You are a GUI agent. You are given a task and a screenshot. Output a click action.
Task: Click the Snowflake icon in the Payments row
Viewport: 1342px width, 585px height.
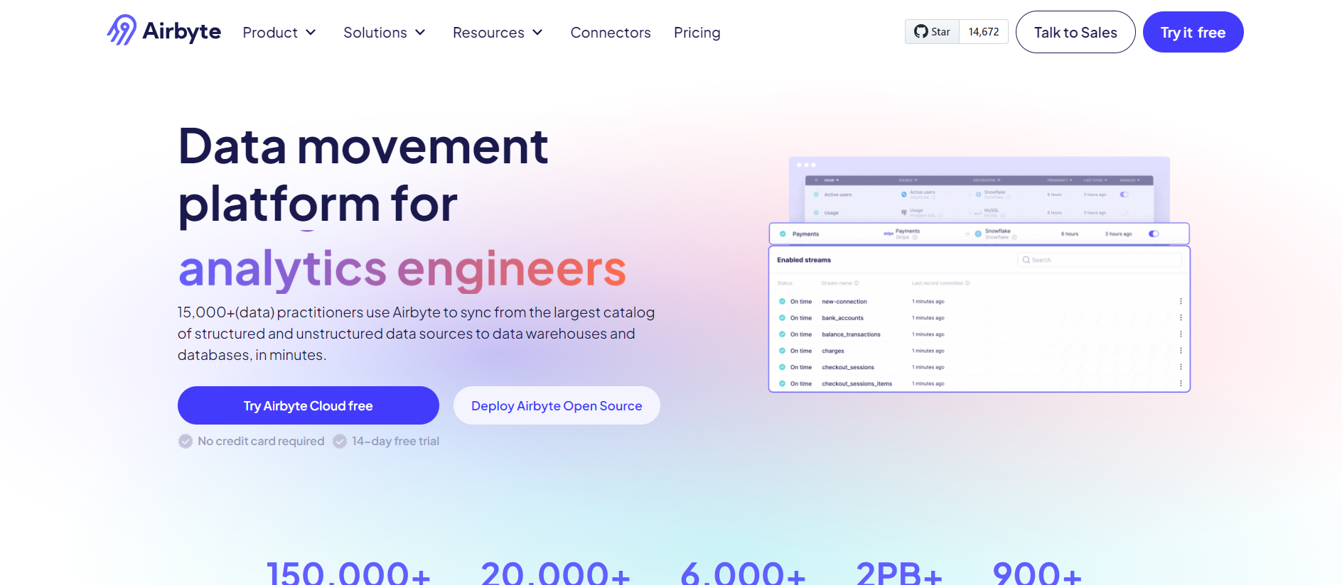978,234
